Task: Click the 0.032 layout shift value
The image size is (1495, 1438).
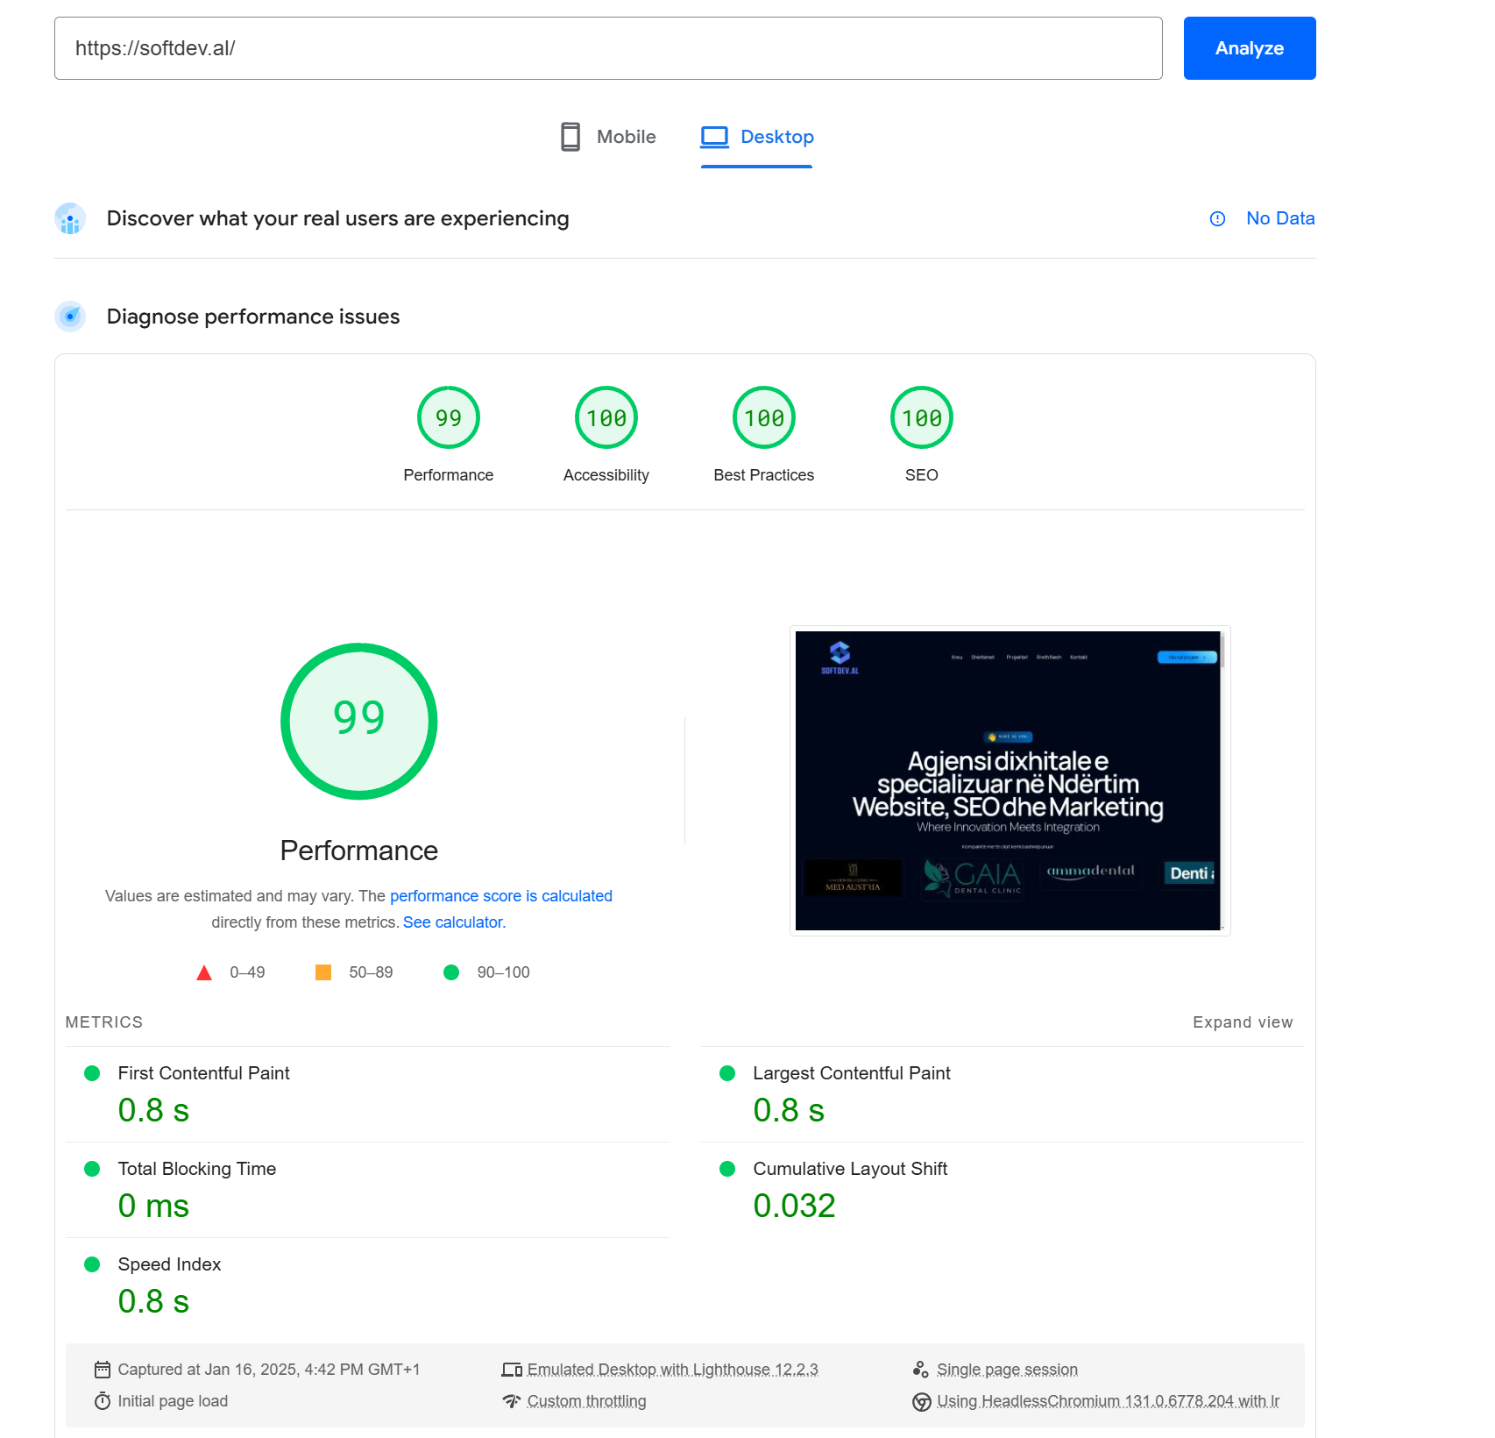Action: (x=794, y=1206)
